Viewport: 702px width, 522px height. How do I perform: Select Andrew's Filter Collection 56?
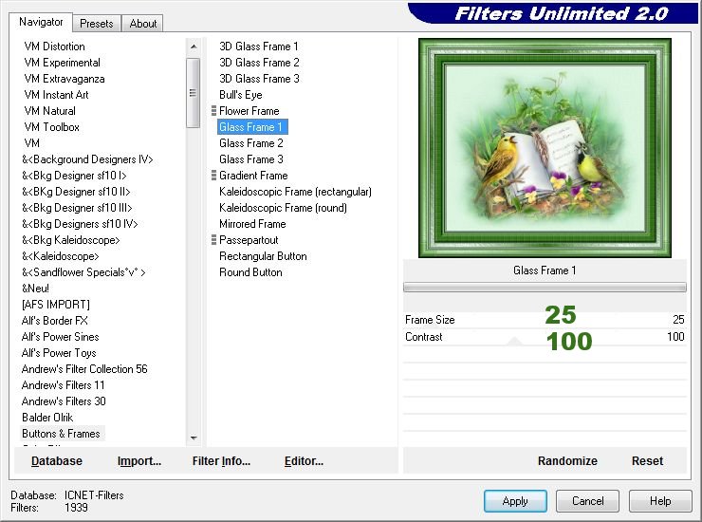point(84,369)
